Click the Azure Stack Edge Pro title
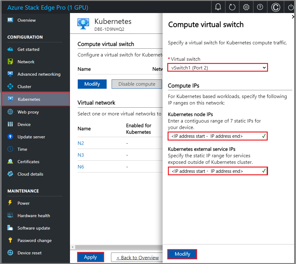296x264 pixels. point(48,7)
